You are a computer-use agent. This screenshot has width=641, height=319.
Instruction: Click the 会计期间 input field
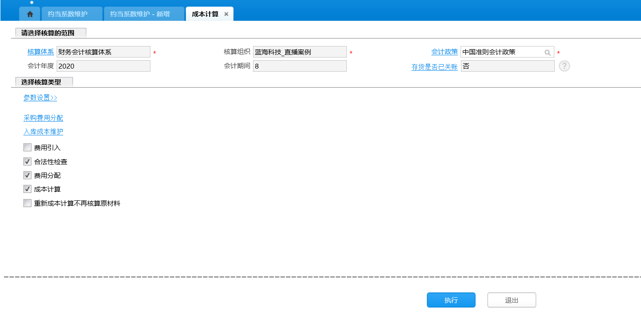click(x=299, y=66)
